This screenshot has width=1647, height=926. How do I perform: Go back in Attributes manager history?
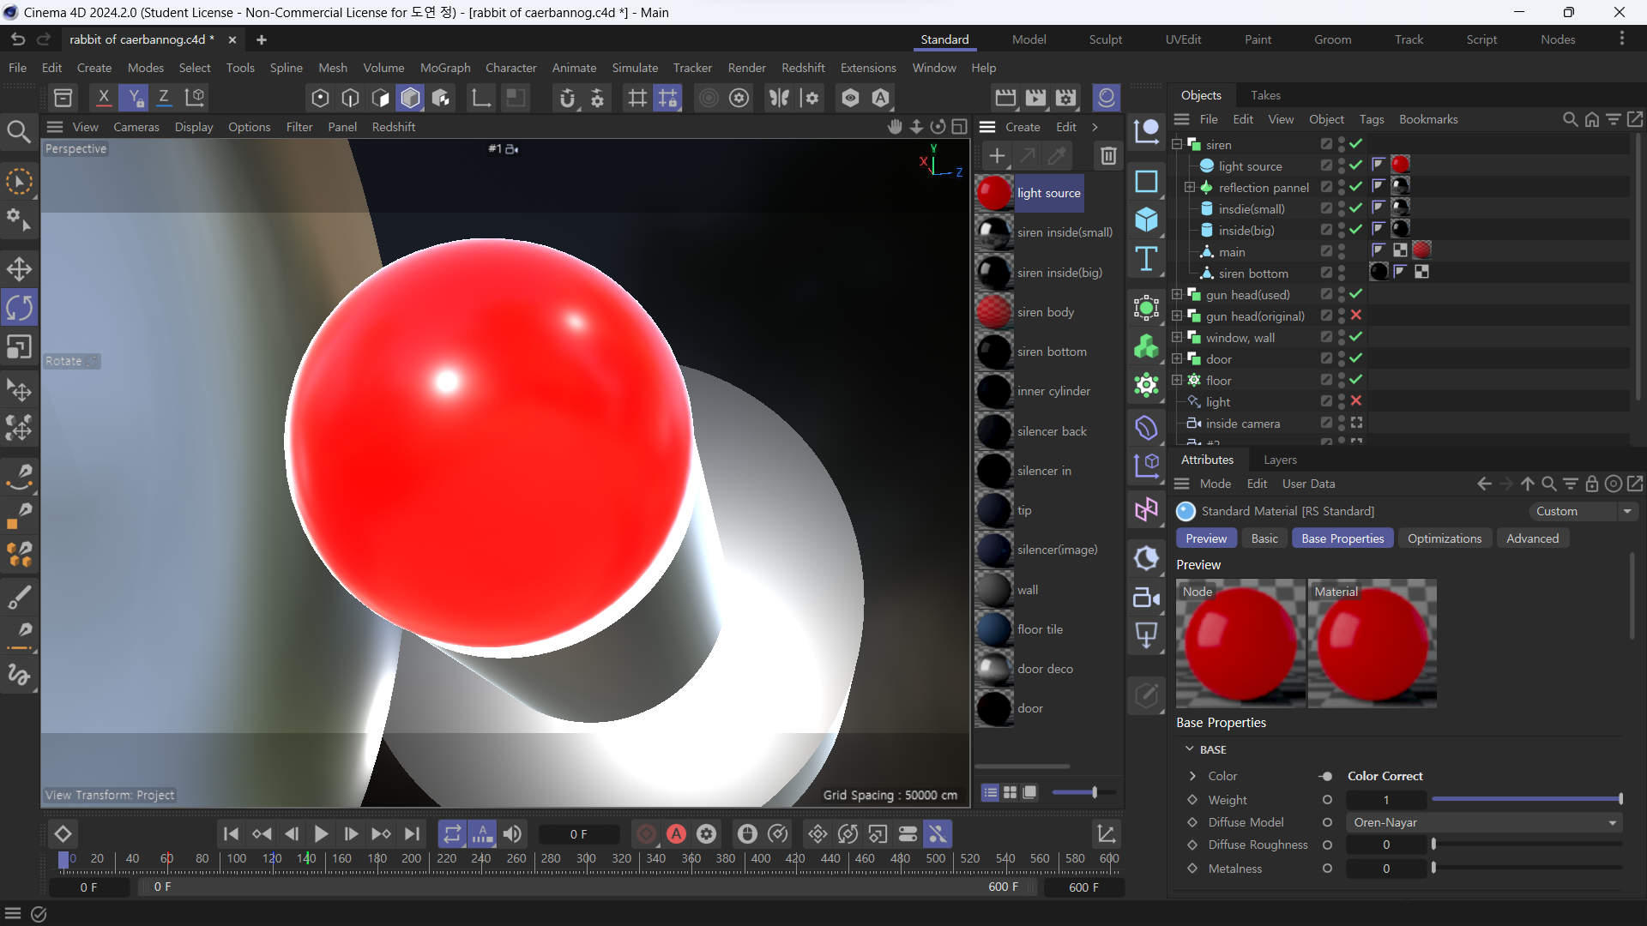point(1485,484)
